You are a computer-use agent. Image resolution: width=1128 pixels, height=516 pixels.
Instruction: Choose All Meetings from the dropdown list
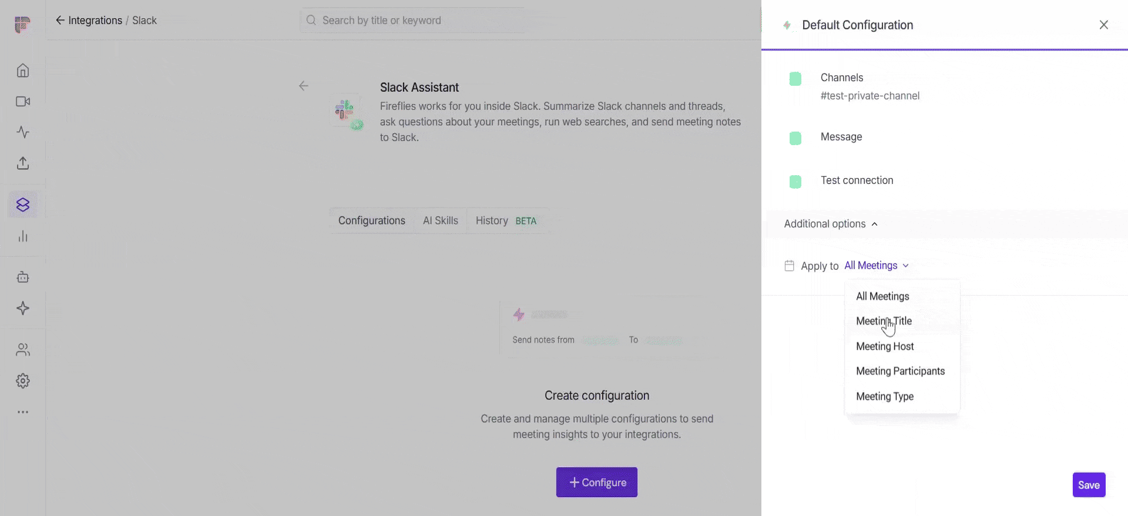coord(882,296)
